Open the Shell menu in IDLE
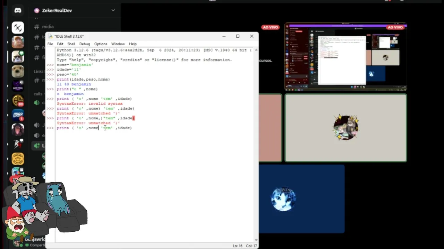 (x=71, y=44)
